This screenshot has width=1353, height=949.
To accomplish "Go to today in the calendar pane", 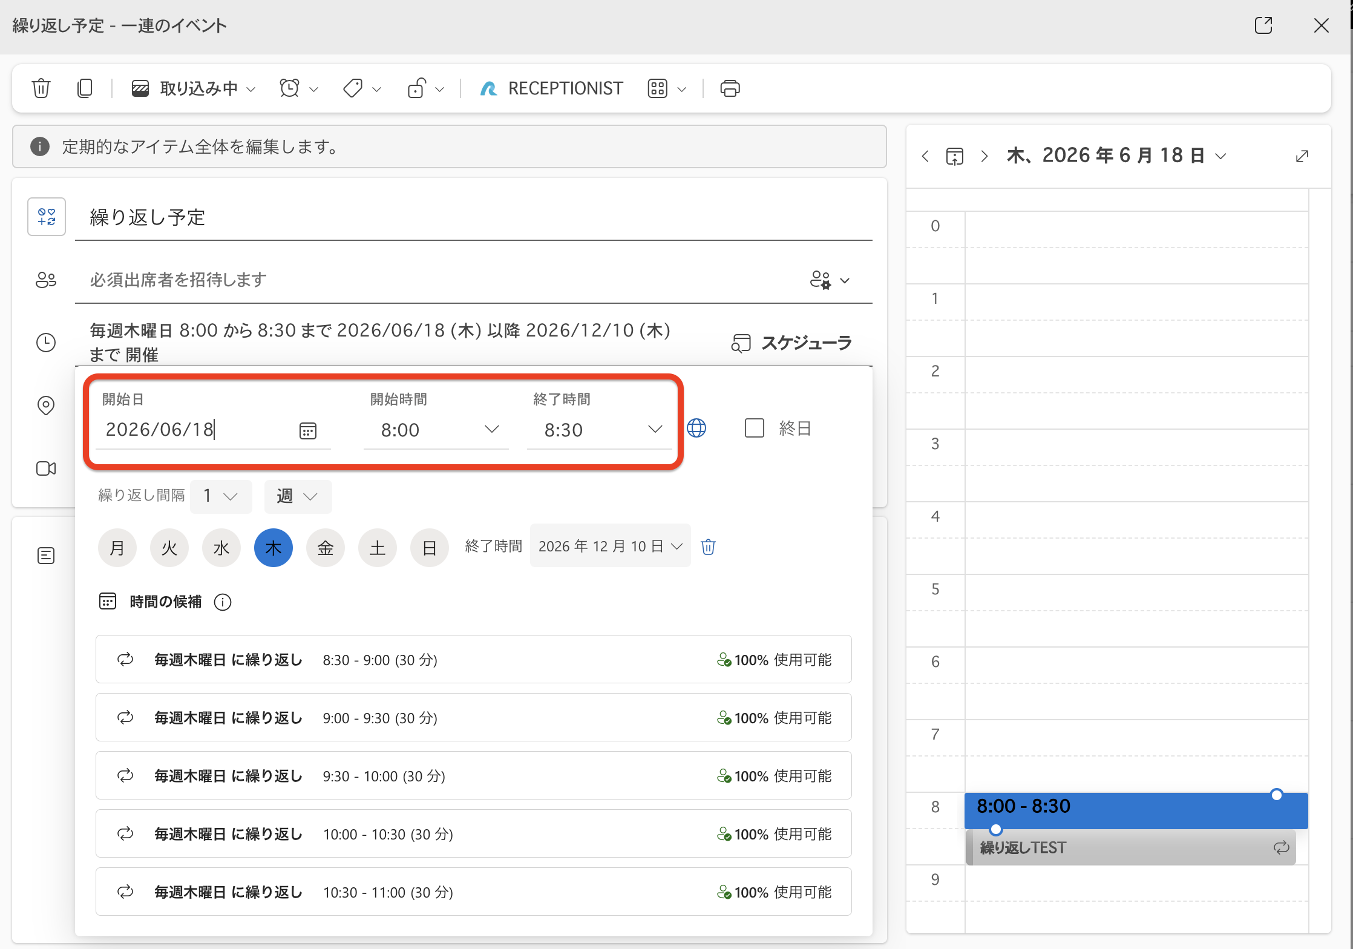I will coord(955,156).
